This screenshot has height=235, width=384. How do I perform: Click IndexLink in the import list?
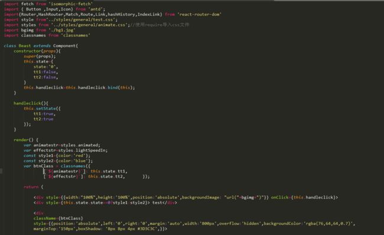(148, 14)
